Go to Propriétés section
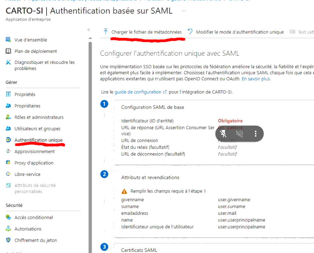 [25, 94]
